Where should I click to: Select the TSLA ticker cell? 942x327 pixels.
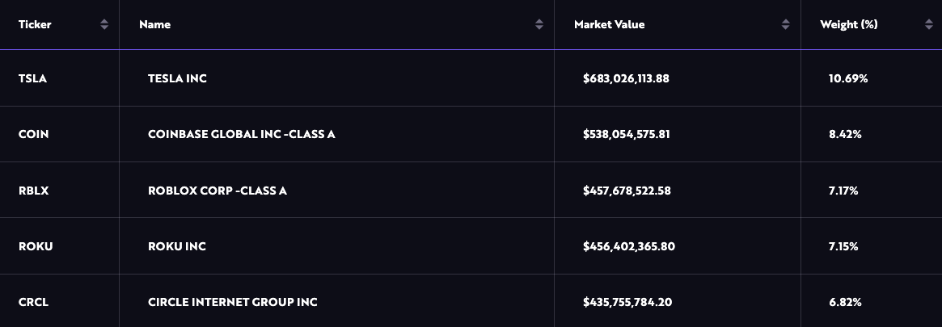click(32, 79)
